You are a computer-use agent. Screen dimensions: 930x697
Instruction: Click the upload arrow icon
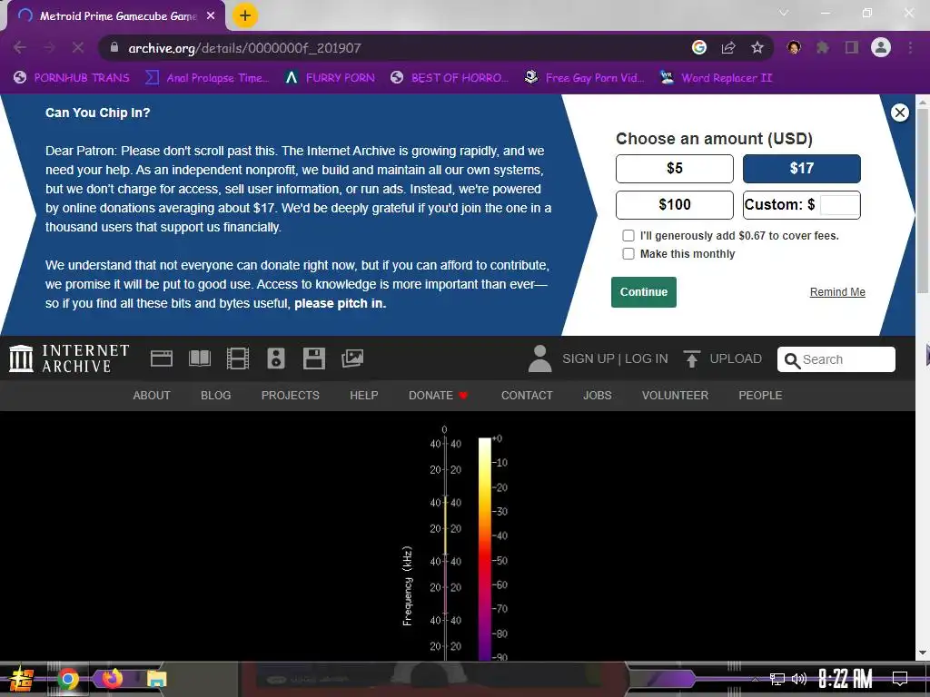click(x=691, y=359)
